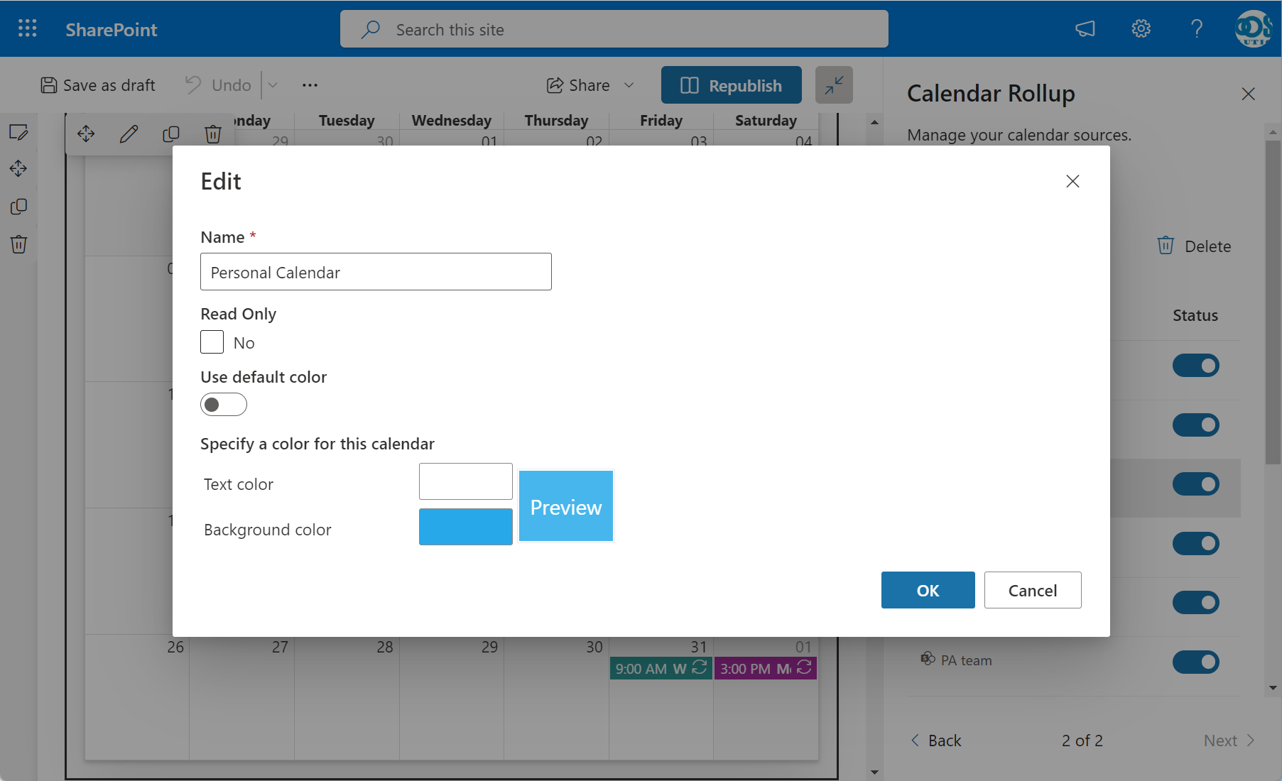
Task: Open the Undo dropdown arrow
Action: point(273,85)
